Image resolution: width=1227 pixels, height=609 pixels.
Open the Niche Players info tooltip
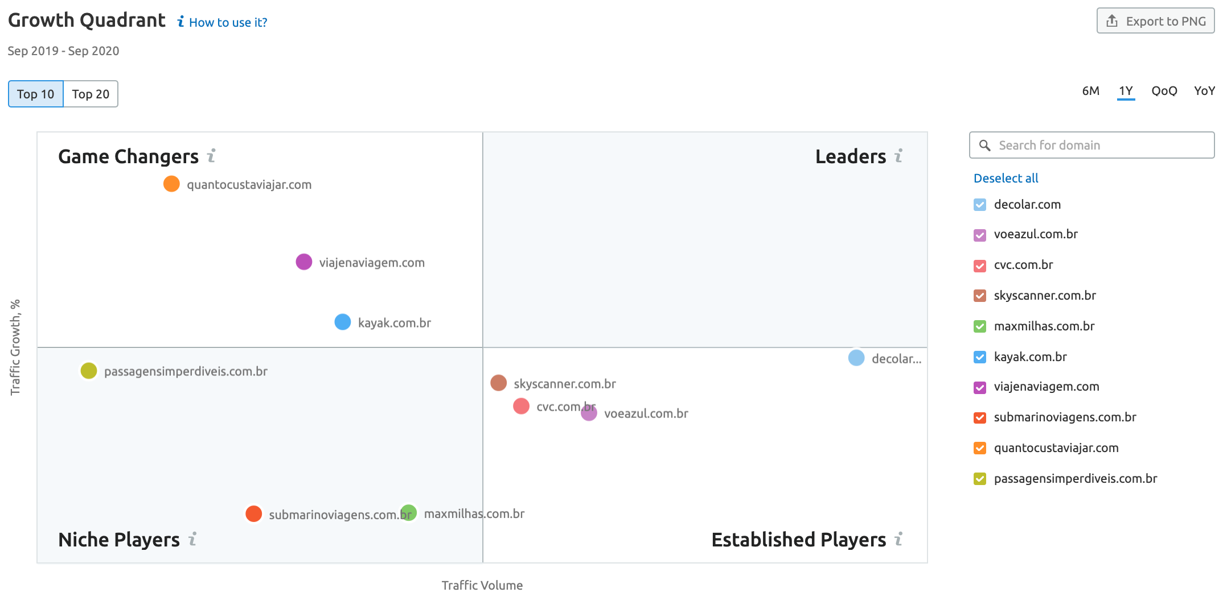(x=192, y=540)
